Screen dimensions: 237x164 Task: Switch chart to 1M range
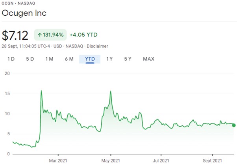tap(50, 59)
